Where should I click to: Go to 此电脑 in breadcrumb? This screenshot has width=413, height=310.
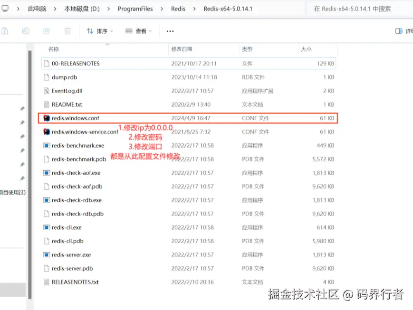point(37,9)
